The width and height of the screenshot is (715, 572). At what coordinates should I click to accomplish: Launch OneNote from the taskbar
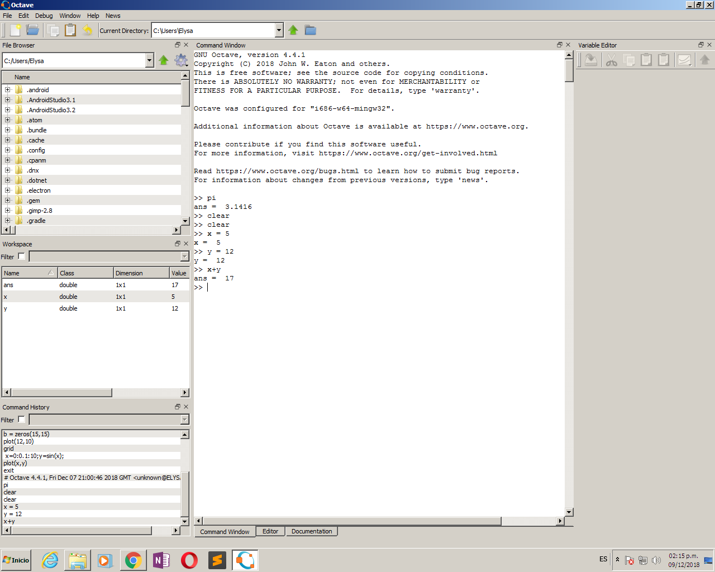[x=161, y=560]
